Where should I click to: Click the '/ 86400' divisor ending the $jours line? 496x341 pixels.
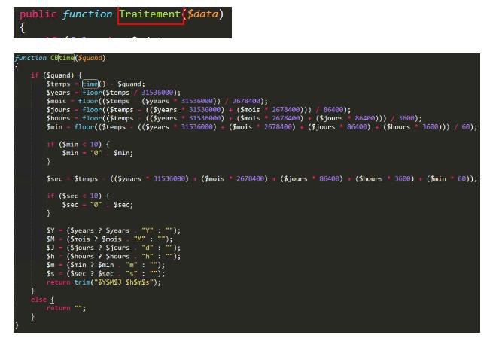coord(330,110)
